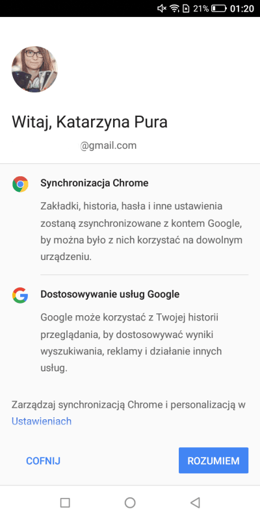Tap the Chrome logo icon
This screenshot has width=260, height=520.
[20, 184]
